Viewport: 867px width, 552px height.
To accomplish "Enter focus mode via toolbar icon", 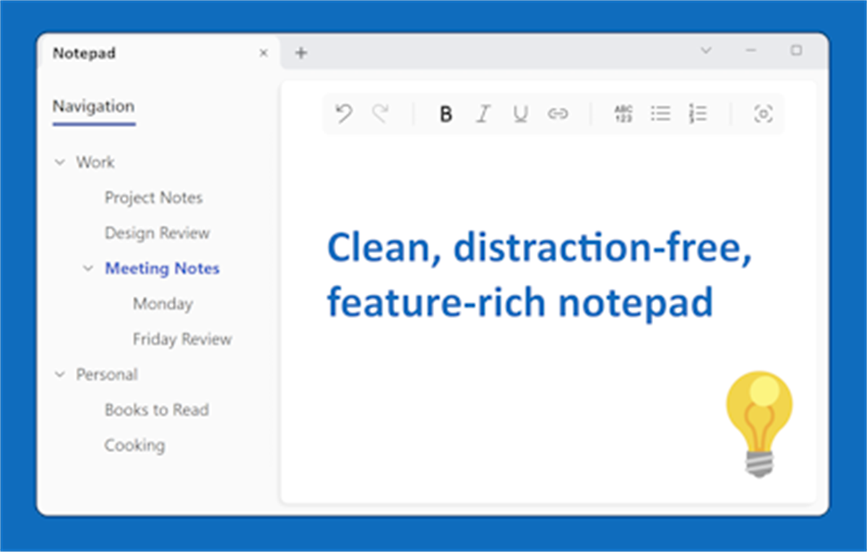I will pyautogui.click(x=763, y=113).
